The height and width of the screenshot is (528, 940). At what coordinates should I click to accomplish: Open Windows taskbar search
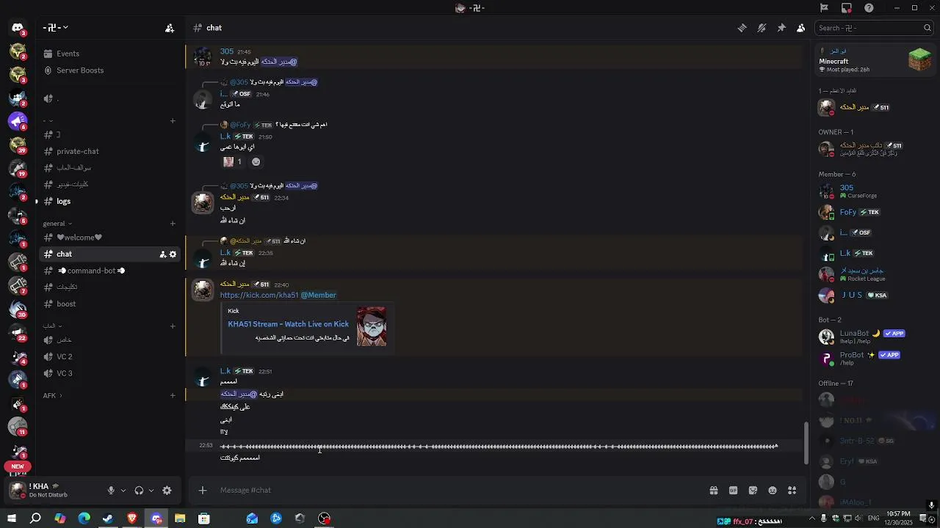(35, 518)
